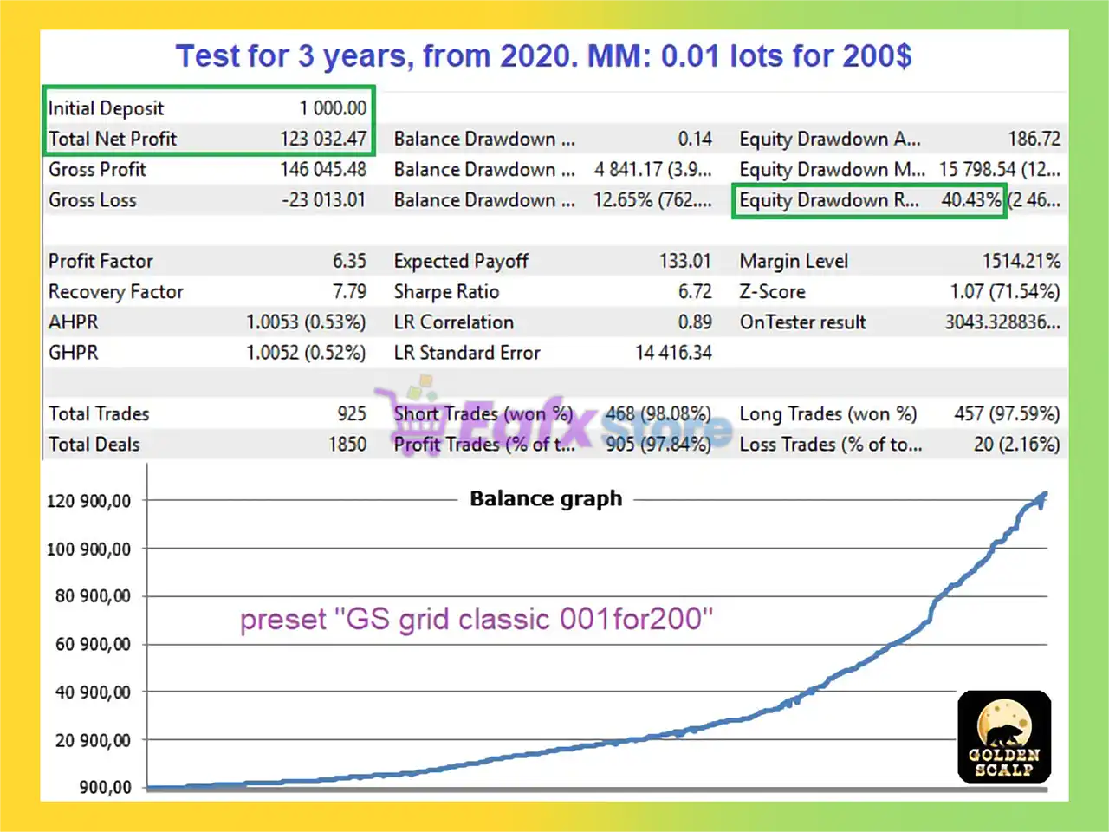Select the Initial Deposit value 1 000.00
Viewport: 1109px width, 832px height.
click(x=333, y=108)
